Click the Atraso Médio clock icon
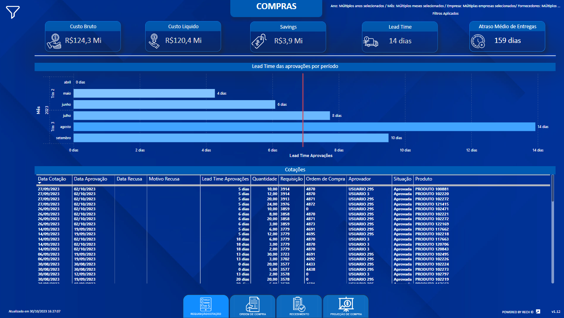Screen dimensions: 564x318 [x=478, y=41]
